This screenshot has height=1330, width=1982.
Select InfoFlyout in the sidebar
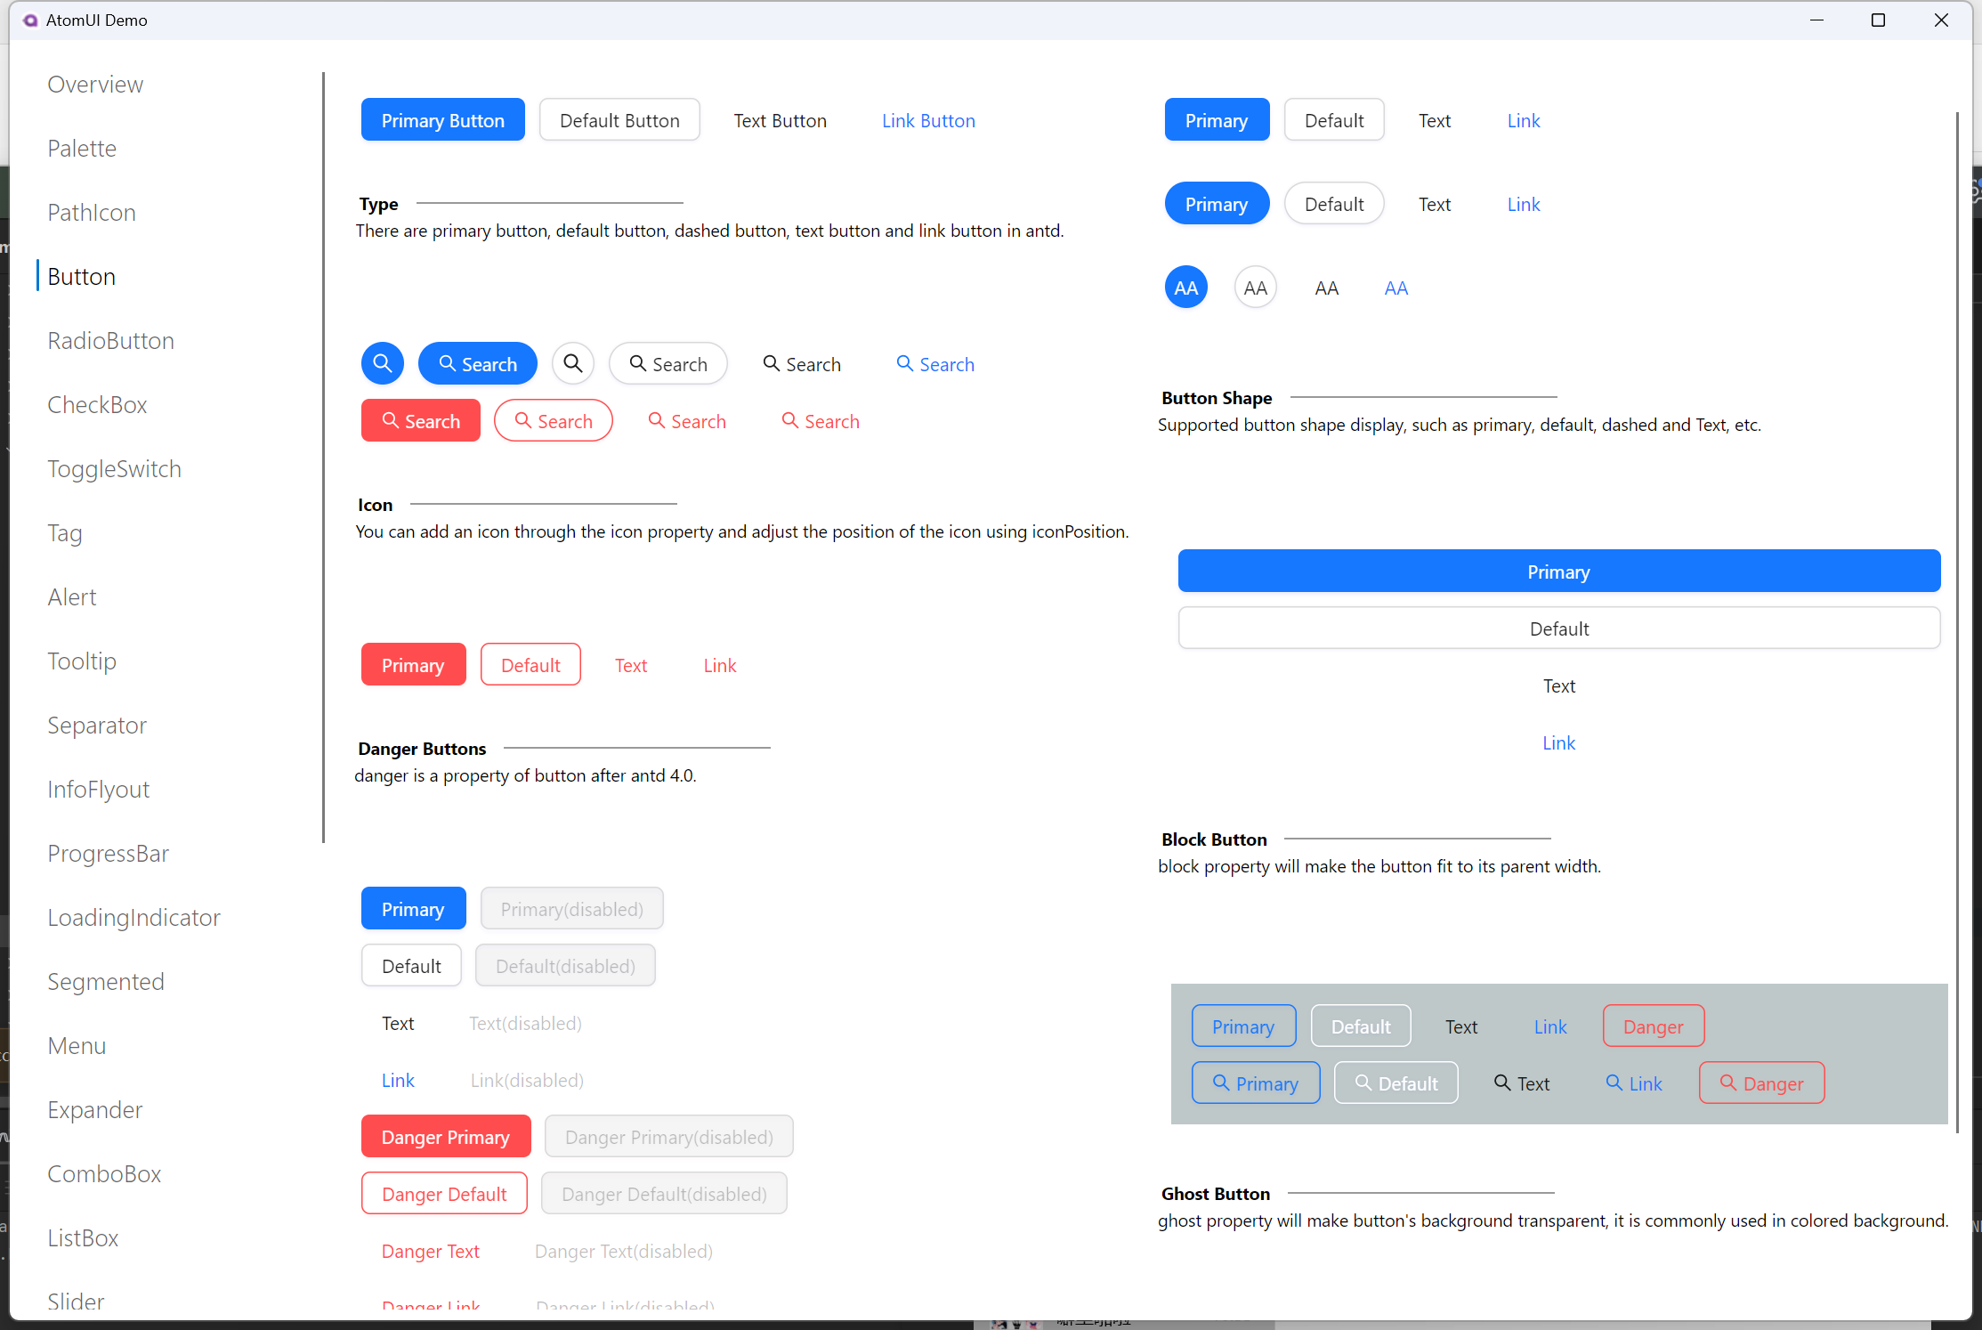tap(99, 789)
